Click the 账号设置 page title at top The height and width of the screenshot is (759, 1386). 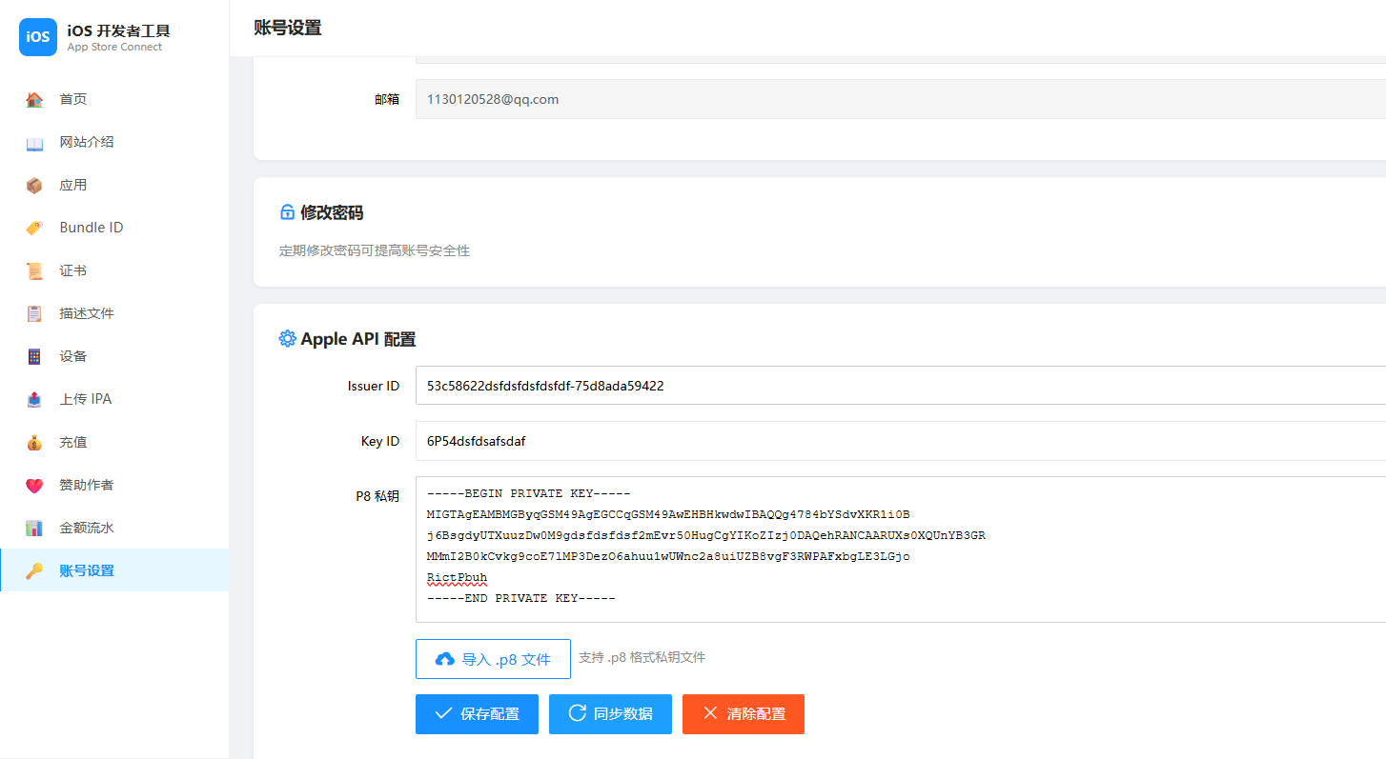coord(288,28)
